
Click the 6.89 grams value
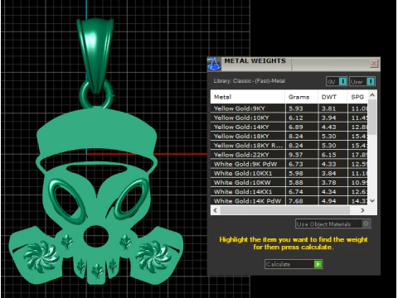point(296,127)
